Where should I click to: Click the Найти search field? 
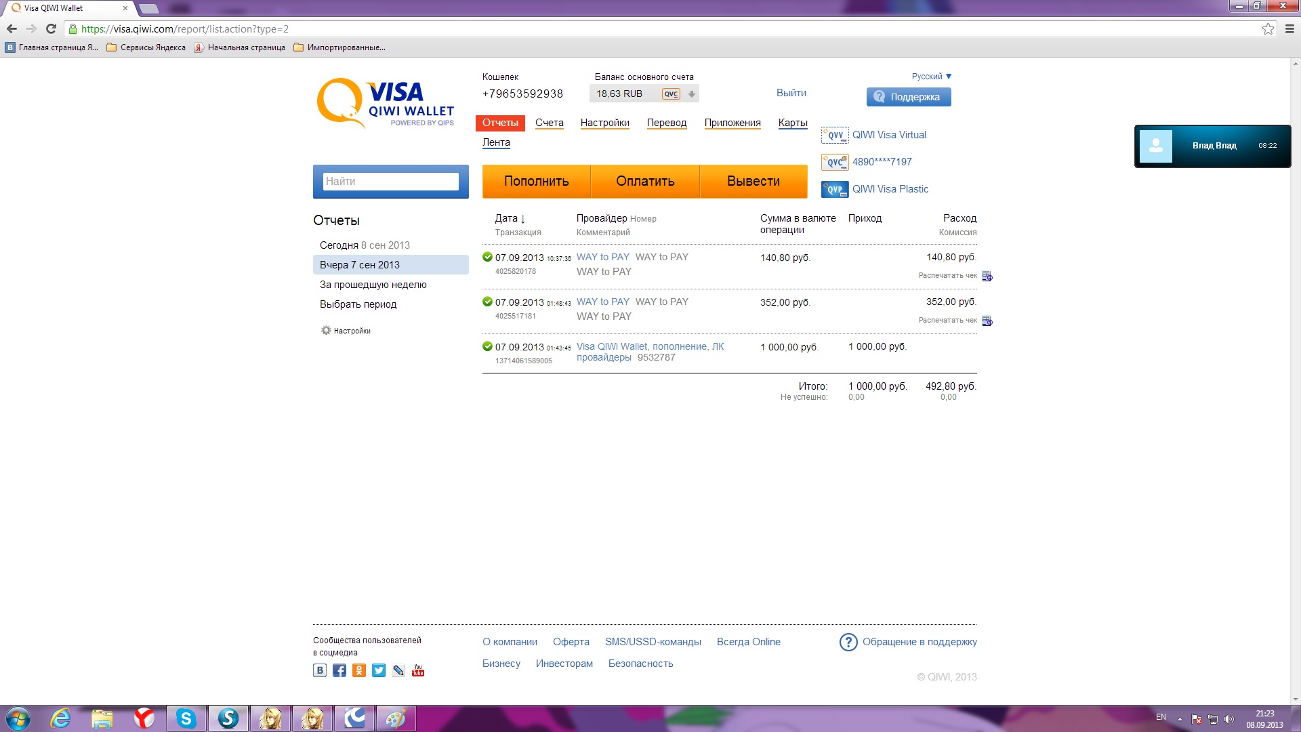(391, 182)
